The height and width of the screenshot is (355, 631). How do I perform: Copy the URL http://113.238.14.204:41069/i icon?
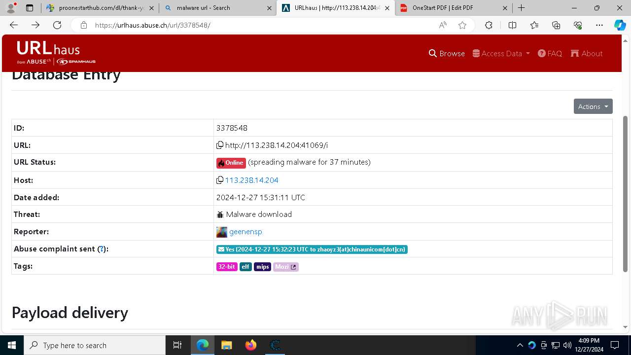point(220,145)
